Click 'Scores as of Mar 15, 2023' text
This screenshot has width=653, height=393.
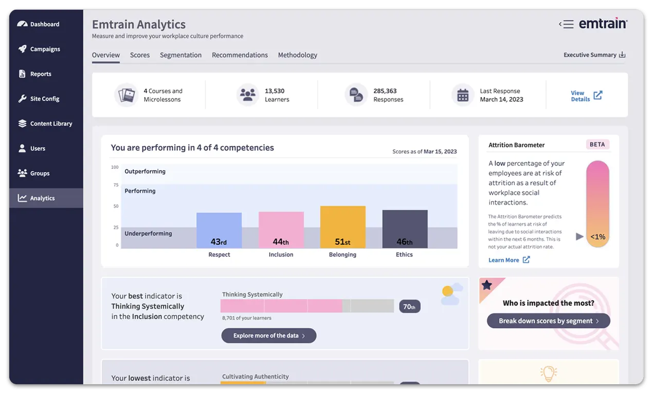(424, 152)
